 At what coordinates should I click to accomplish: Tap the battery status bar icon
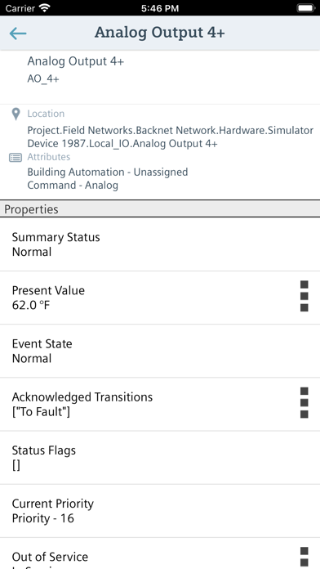tap(306, 8)
